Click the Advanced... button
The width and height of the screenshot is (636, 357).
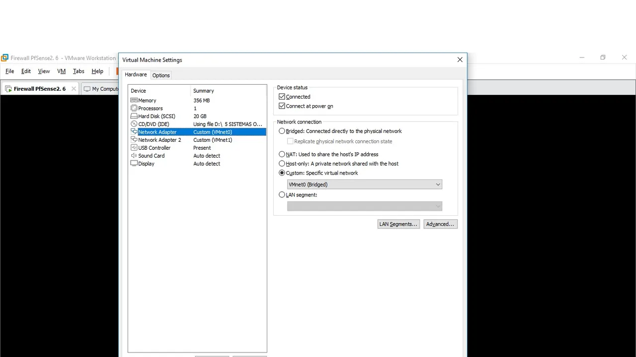(x=440, y=224)
